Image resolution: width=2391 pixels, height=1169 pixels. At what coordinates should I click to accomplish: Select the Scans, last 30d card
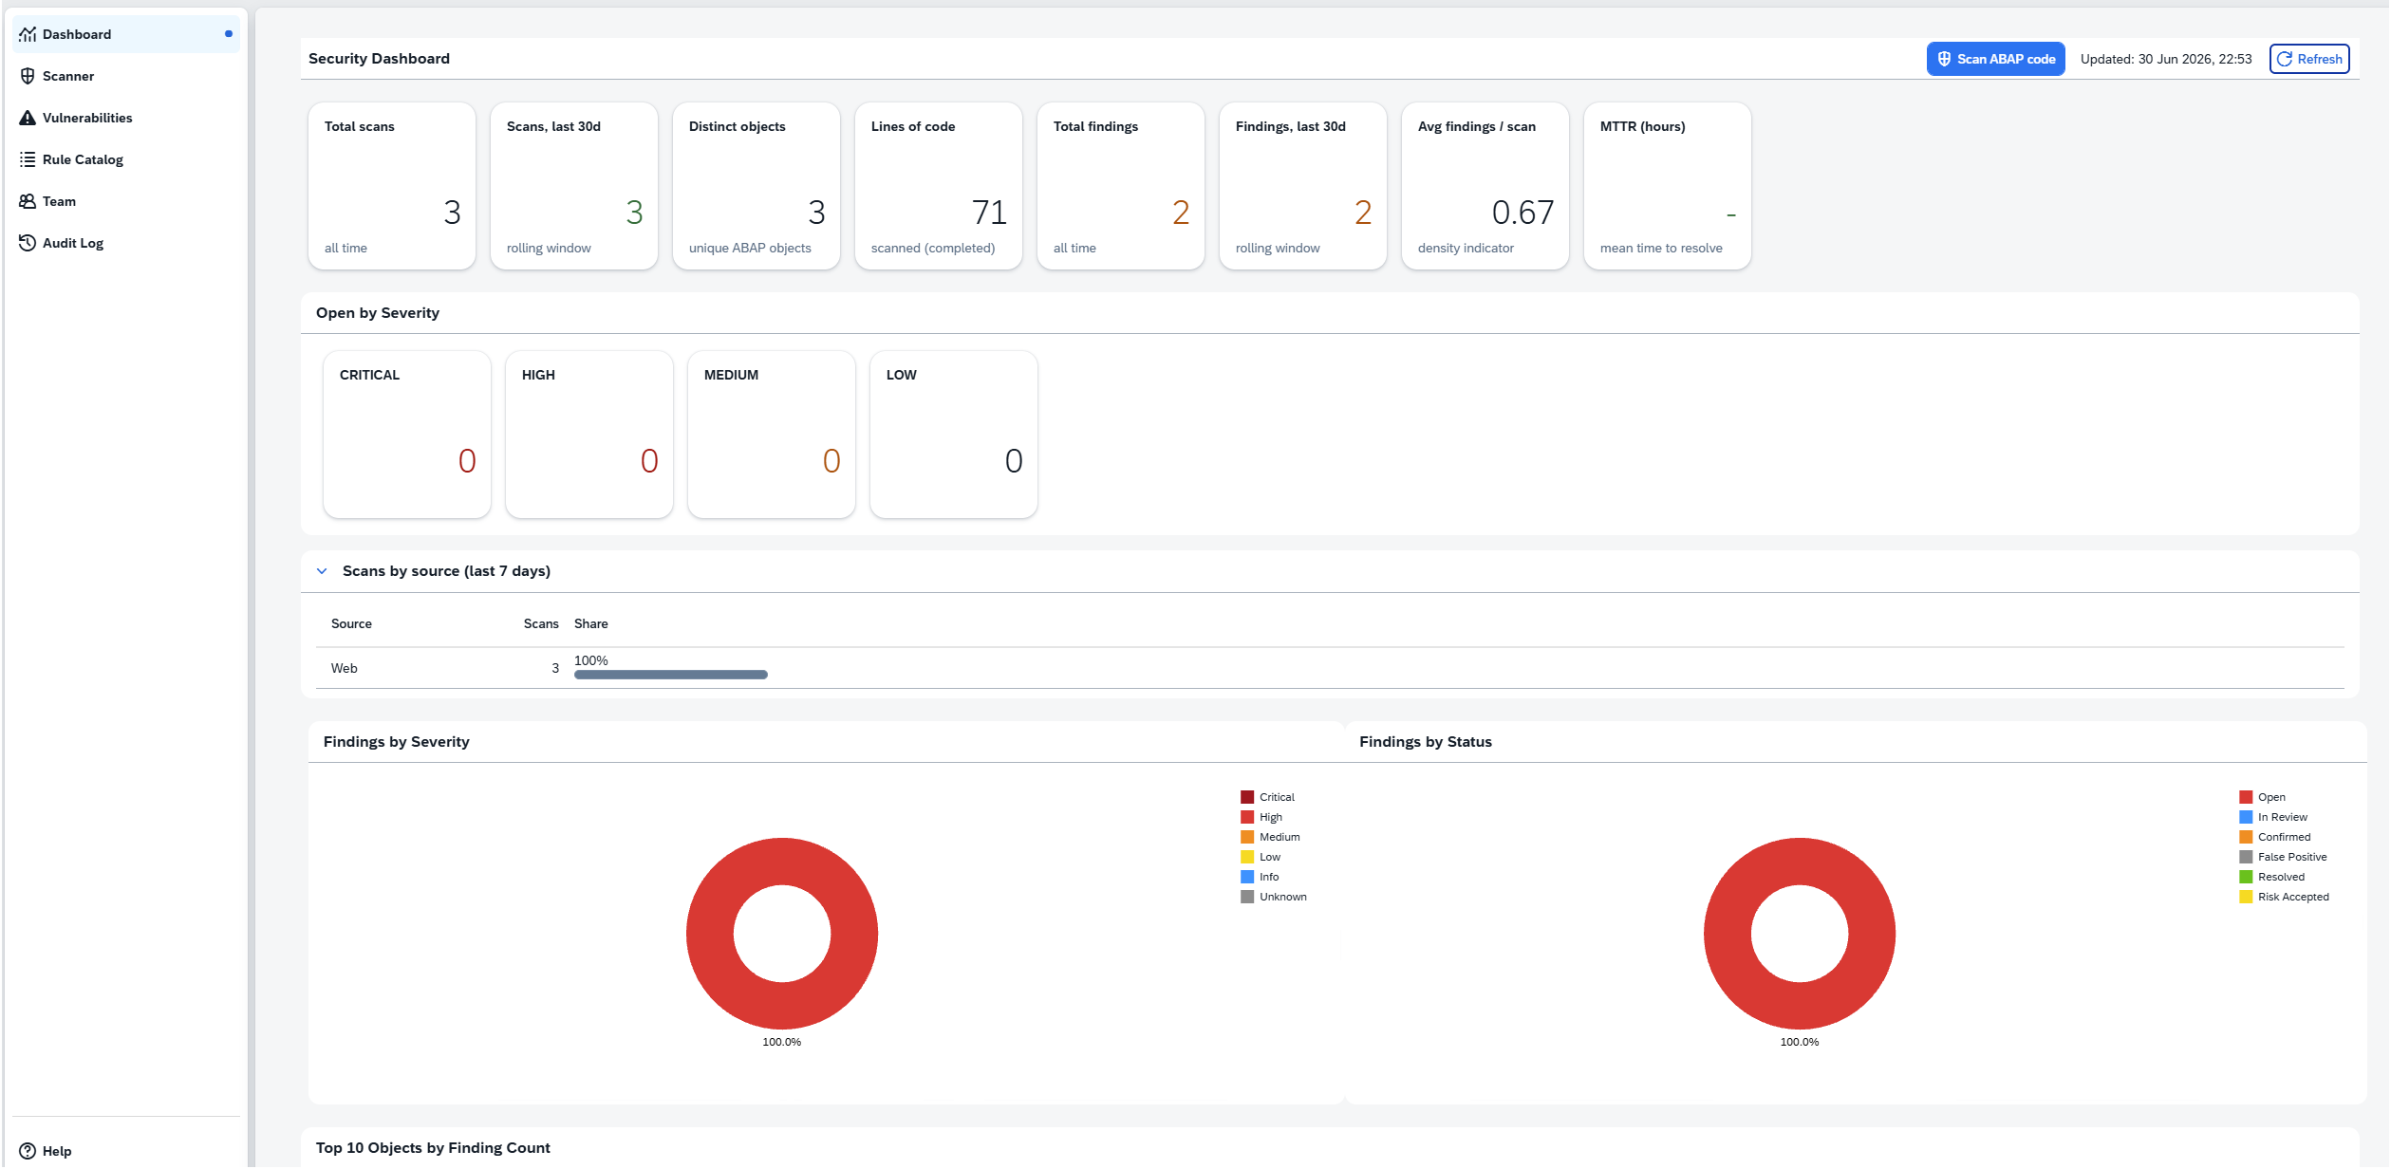click(x=574, y=186)
